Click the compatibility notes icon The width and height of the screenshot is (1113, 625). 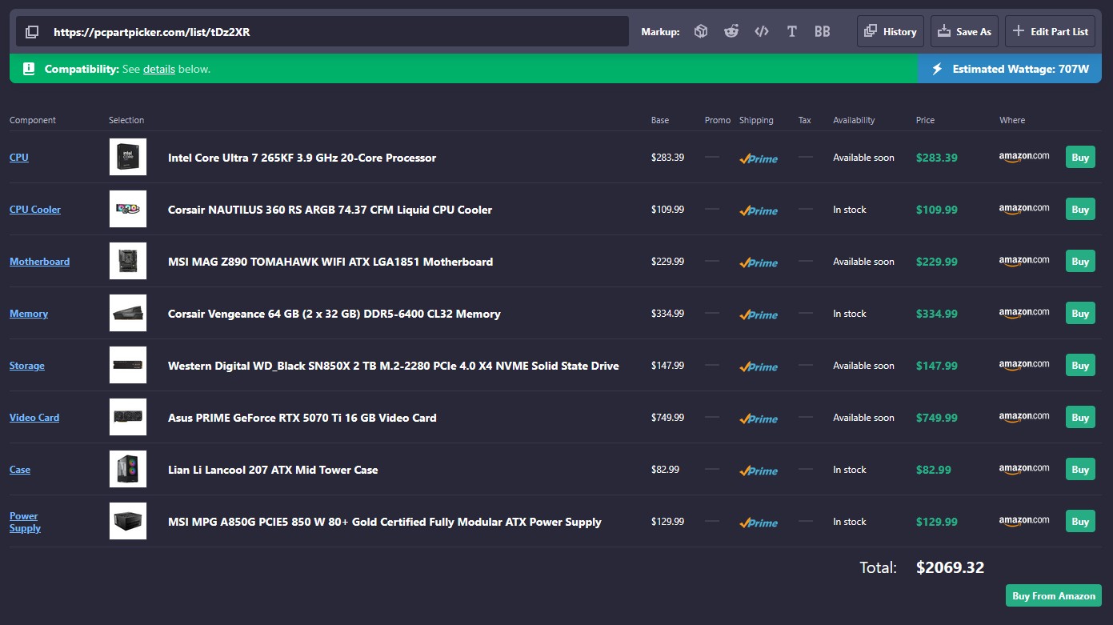click(29, 69)
